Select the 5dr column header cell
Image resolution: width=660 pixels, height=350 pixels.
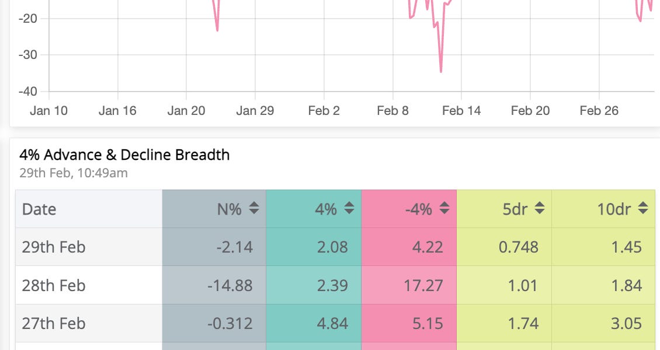[520, 208]
